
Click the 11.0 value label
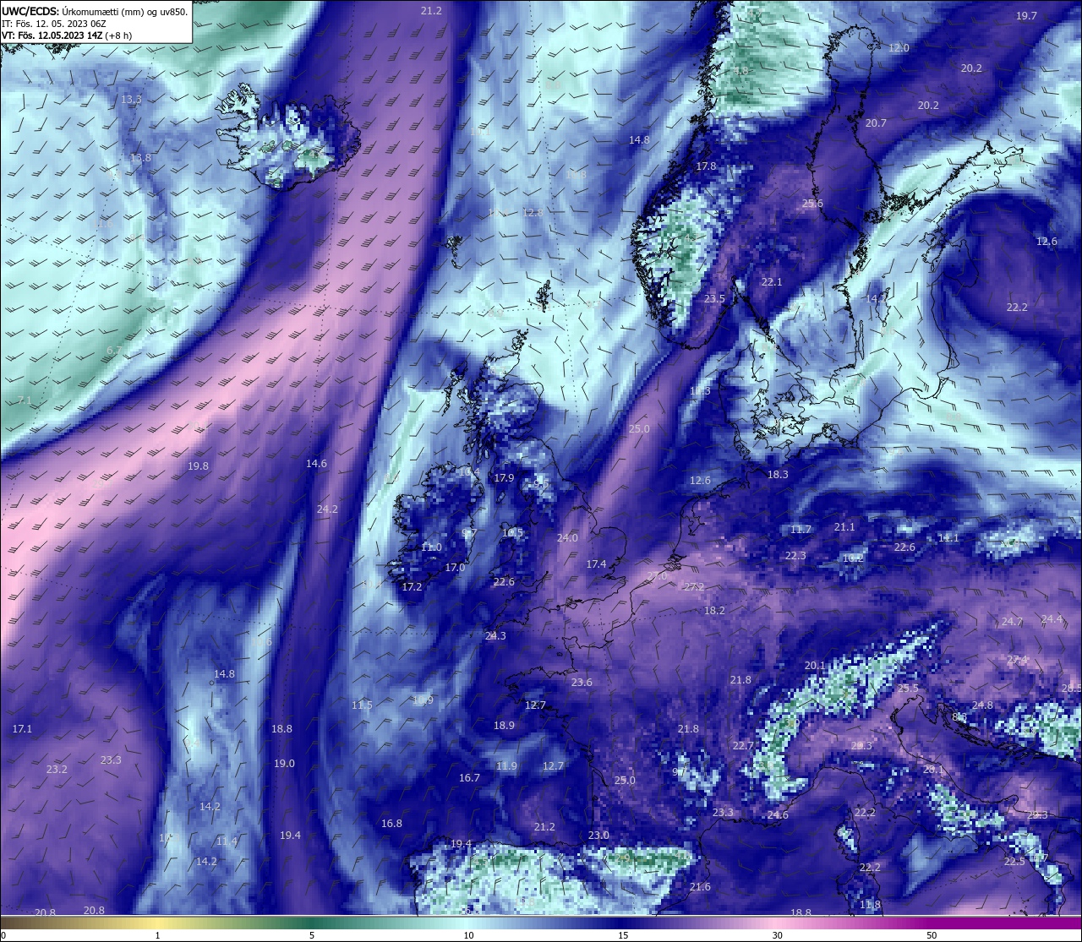(x=431, y=547)
